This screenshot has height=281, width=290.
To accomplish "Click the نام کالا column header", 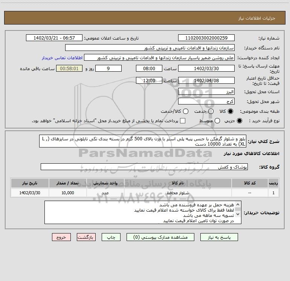I will point(178,183).
